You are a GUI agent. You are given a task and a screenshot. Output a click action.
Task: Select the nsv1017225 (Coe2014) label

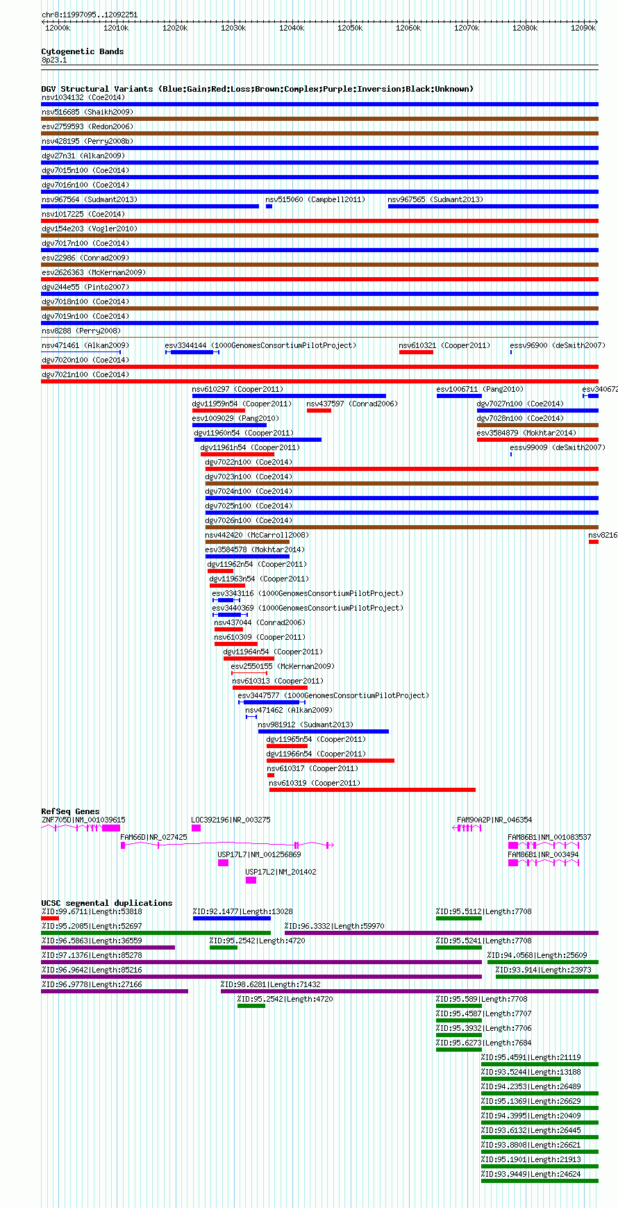(83, 214)
